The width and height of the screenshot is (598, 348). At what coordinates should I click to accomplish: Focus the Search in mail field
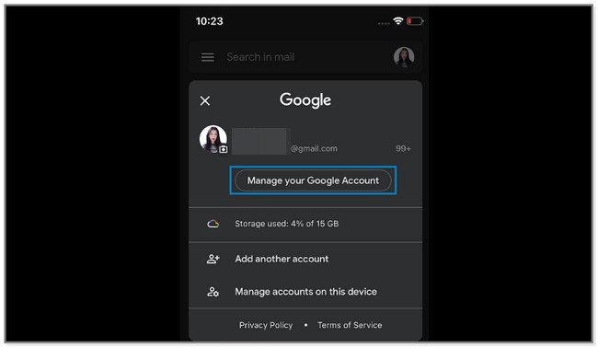[x=305, y=57]
